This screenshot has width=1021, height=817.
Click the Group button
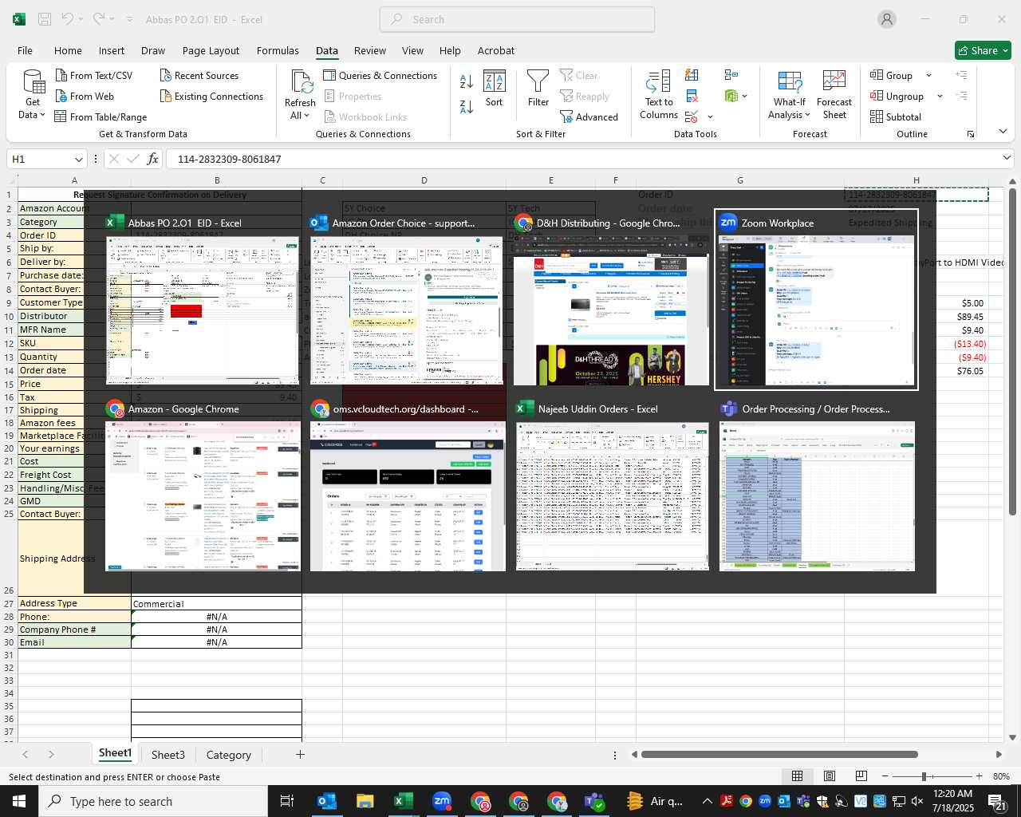click(x=892, y=75)
